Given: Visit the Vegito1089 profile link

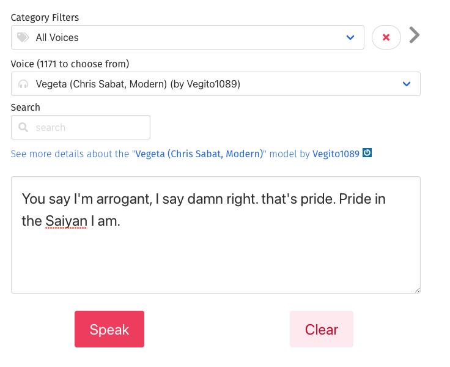Looking at the screenshot, I should point(336,154).
